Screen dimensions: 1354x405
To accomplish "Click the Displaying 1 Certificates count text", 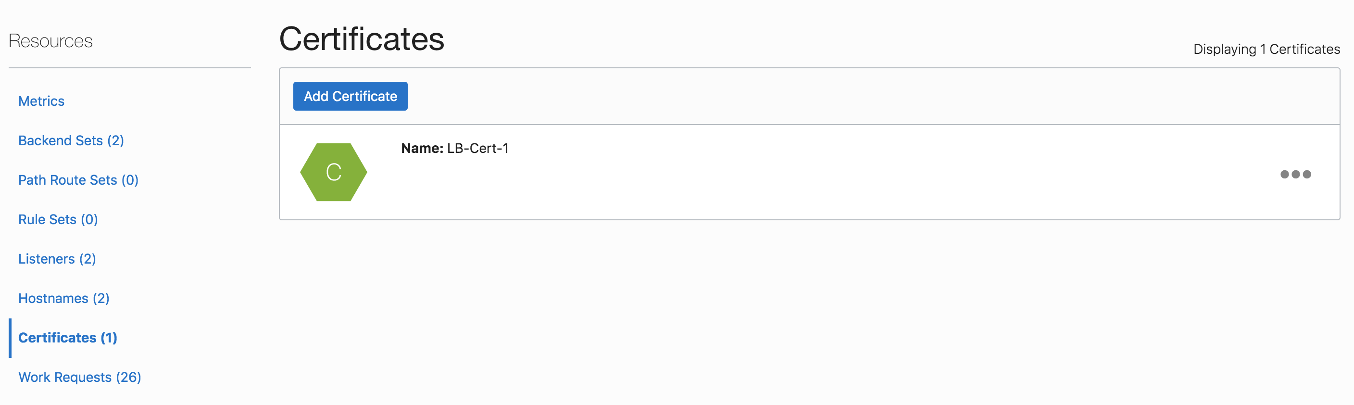I will point(1266,50).
